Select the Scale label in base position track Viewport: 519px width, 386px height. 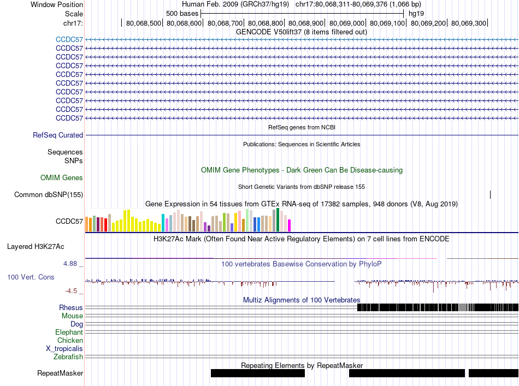click(74, 14)
